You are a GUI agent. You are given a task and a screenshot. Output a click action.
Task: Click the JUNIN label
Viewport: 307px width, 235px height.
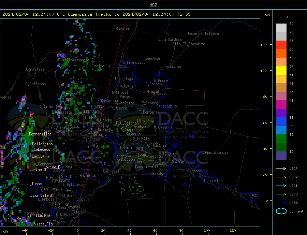(x=138, y=149)
